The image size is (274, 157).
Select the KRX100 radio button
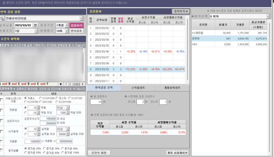click(41, 102)
